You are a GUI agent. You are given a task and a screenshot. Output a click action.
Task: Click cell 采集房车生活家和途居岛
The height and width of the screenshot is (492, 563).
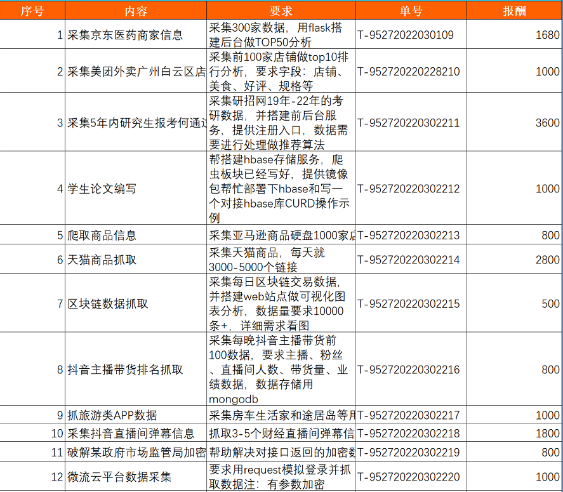coord(281,415)
